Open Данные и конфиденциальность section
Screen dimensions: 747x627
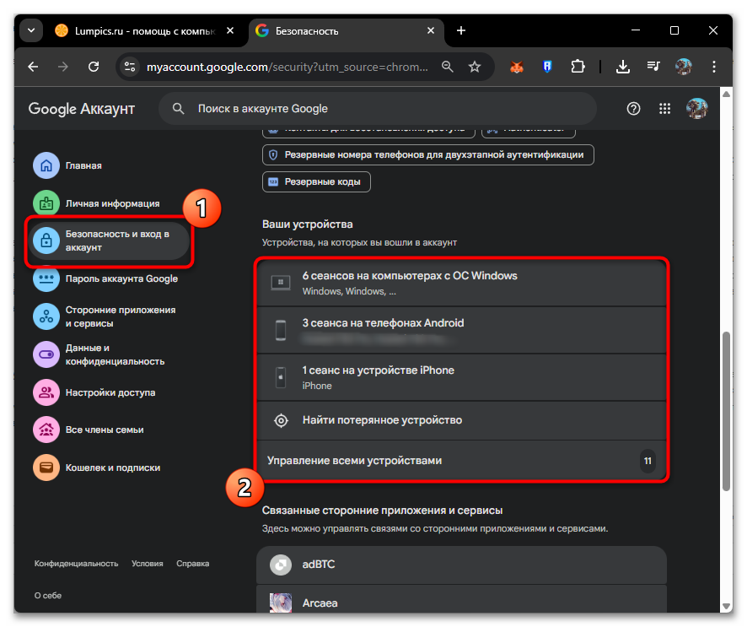pos(99,354)
